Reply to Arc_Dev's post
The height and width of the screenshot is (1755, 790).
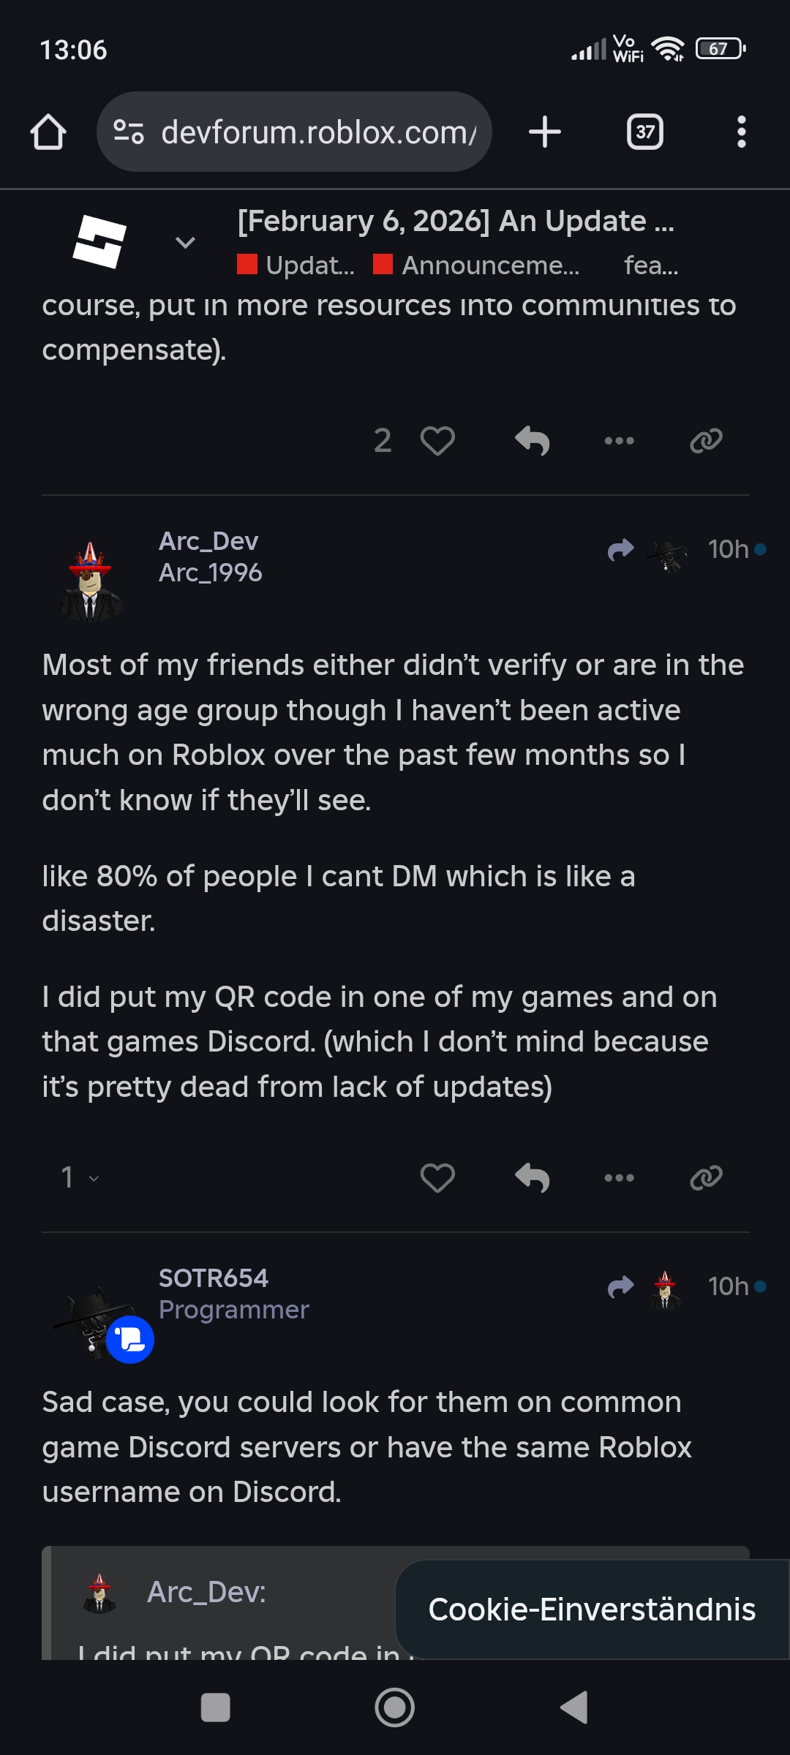pos(532,1177)
